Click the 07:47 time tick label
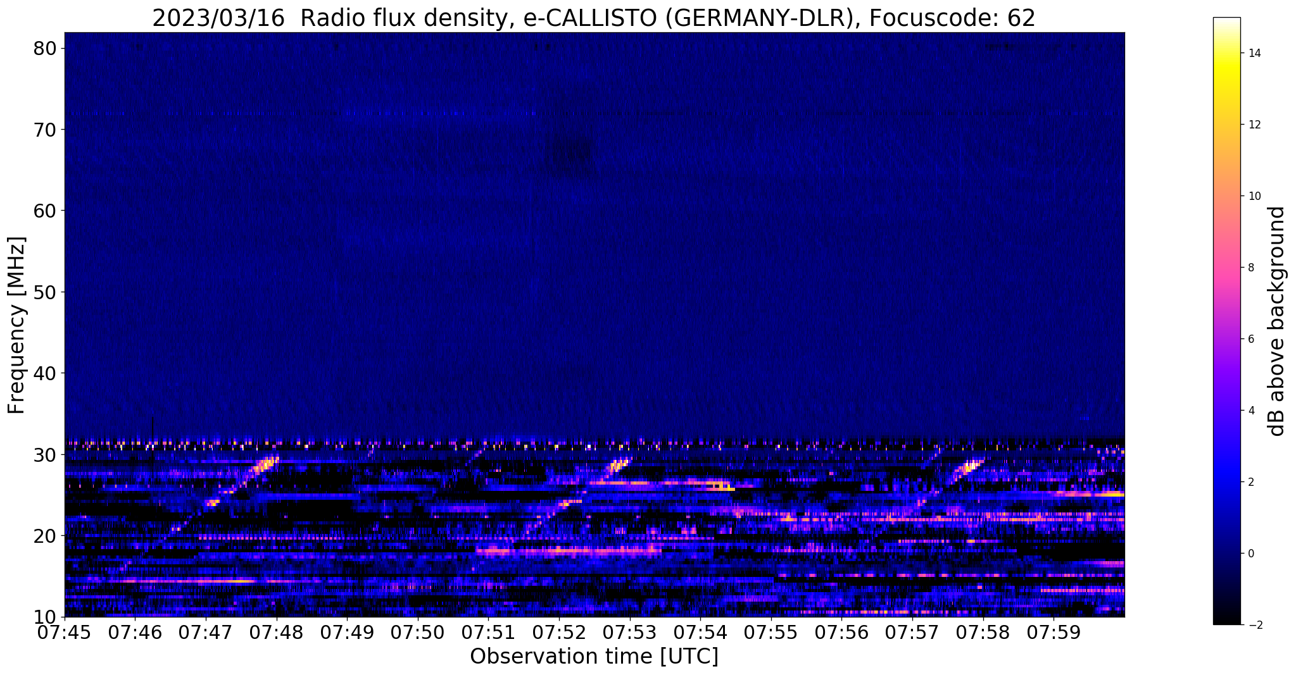Screen dimensions: 1296x675 [x=206, y=632]
